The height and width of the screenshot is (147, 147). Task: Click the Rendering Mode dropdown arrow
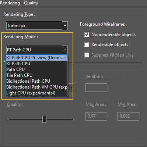[x=65, y=50]
